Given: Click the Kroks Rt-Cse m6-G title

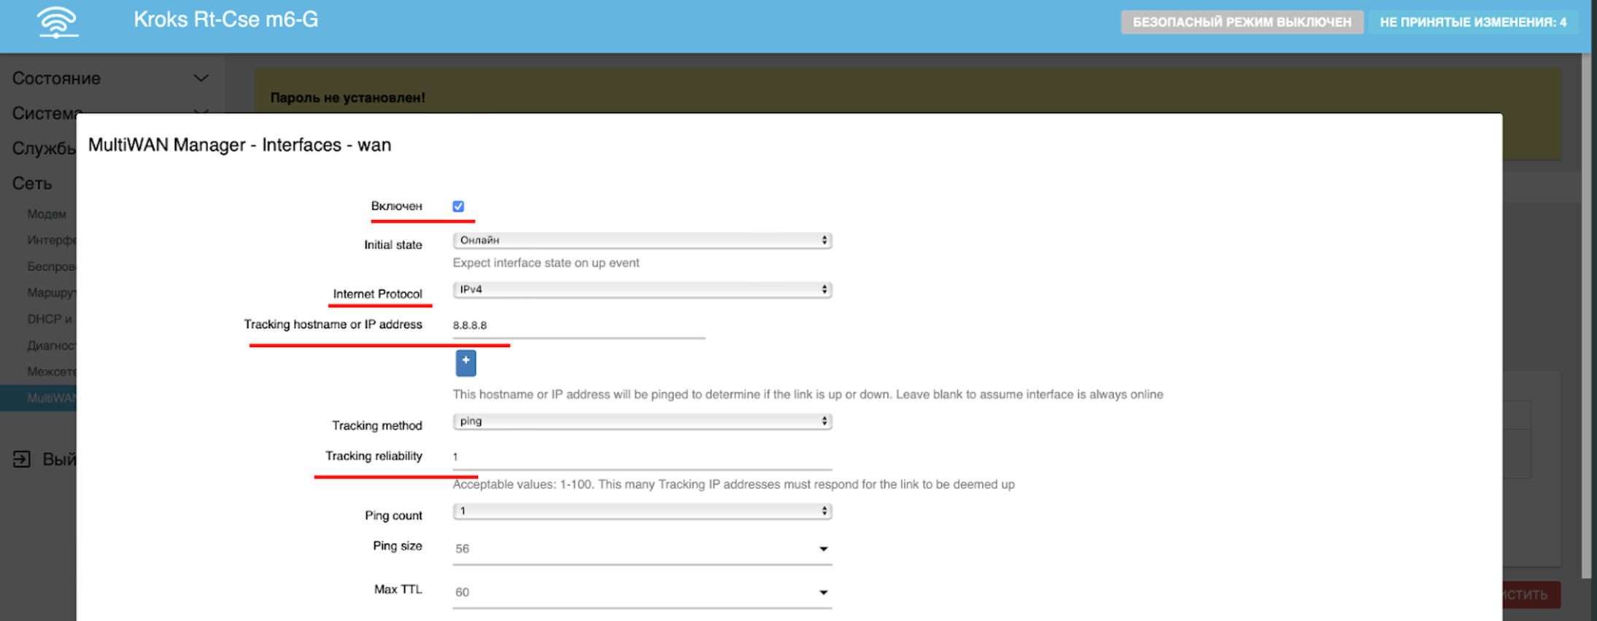Looking at the screenshot, I should (225, 20).
